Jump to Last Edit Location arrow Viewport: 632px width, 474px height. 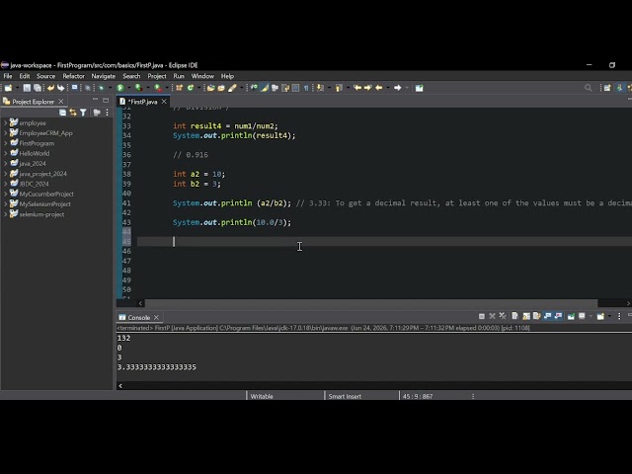357,88
